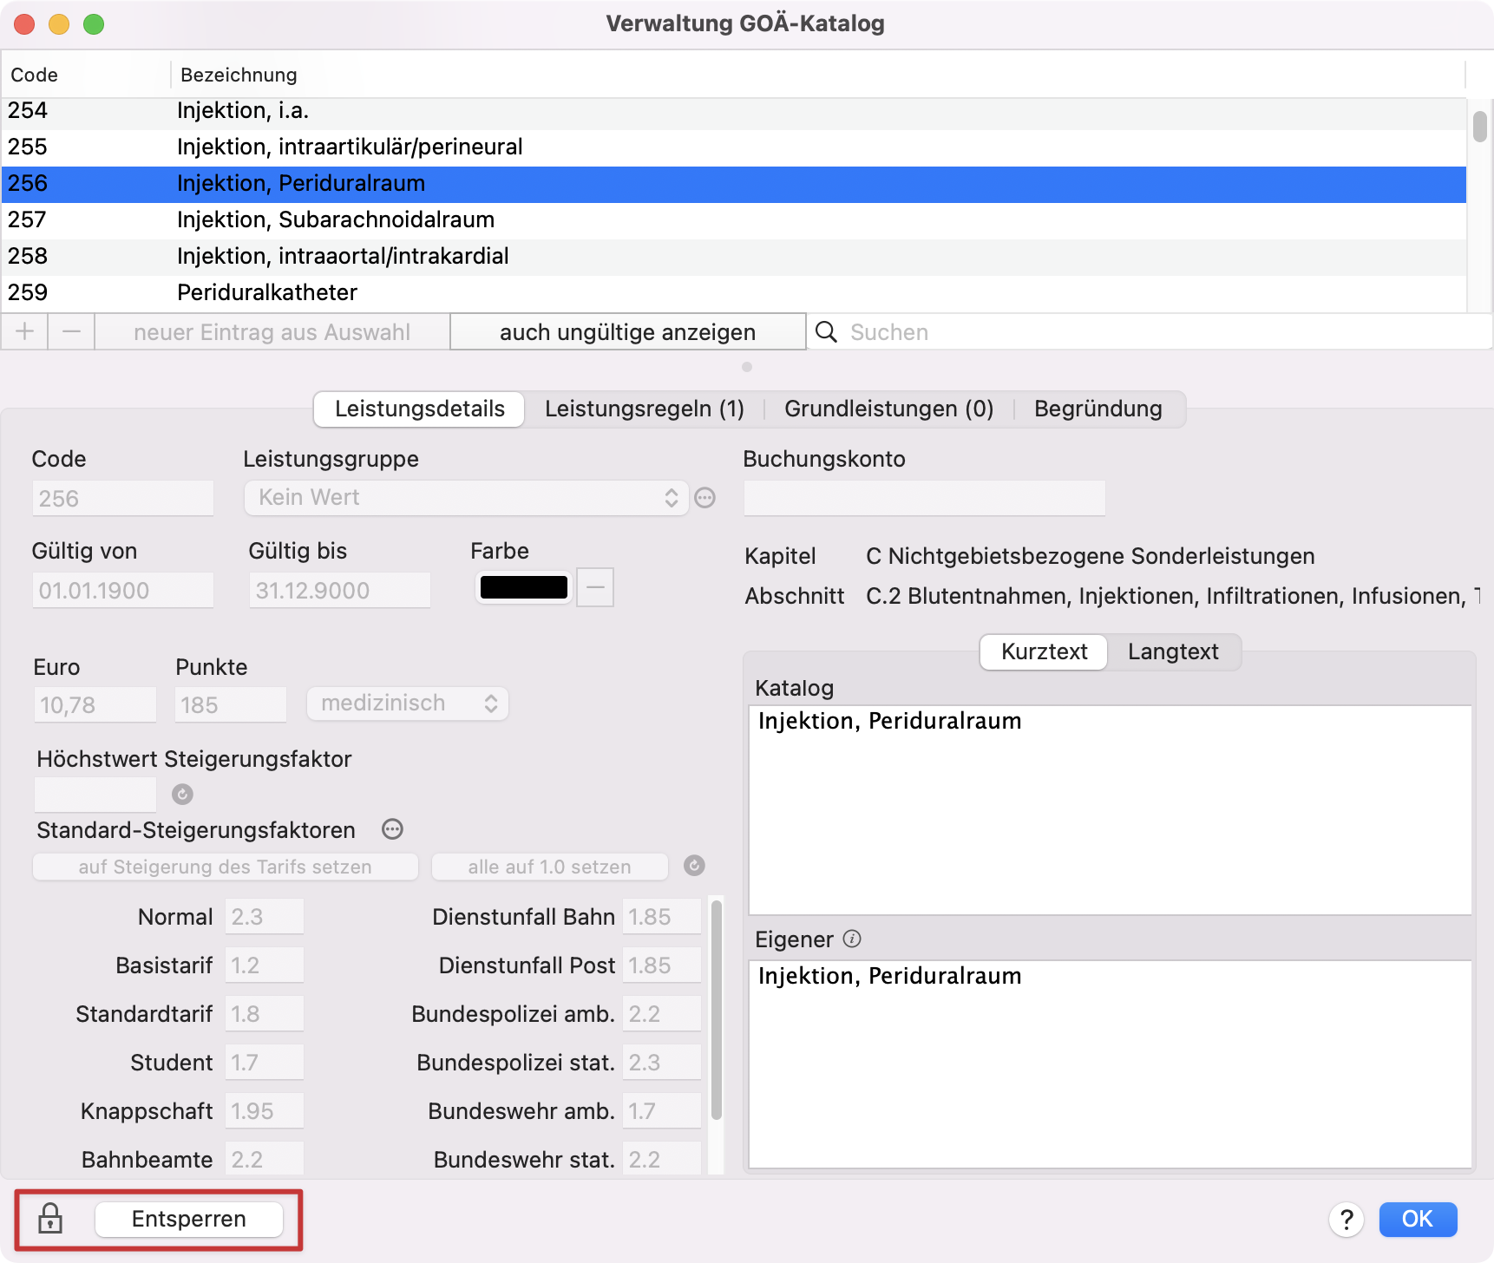The image size is (1494, 1263).
Task: Show the info icon next to Eigener
Action: pos(852,939)
